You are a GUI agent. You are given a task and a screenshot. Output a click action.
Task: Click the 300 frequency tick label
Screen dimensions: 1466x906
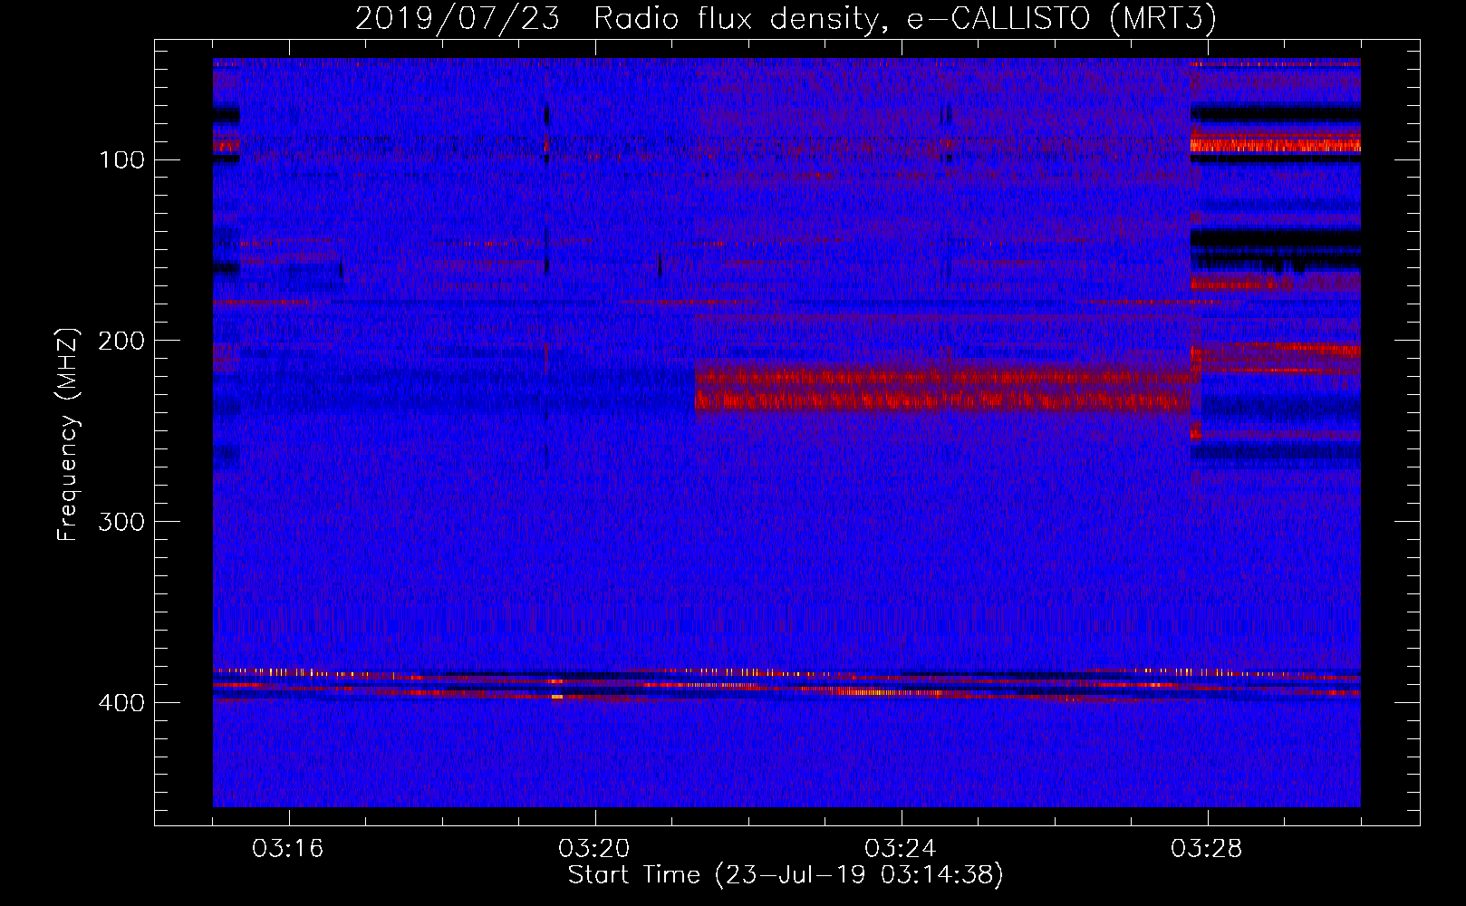pos(122,523)
